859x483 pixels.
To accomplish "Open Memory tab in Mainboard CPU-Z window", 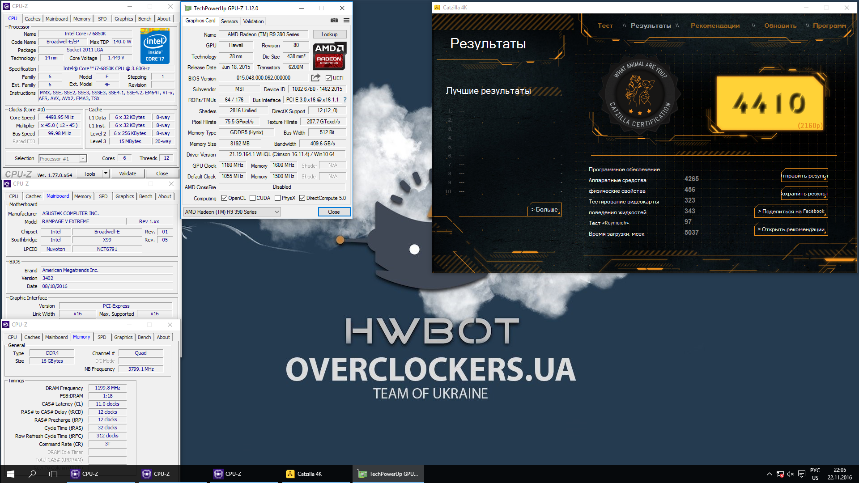I will (x=83, y=196).
